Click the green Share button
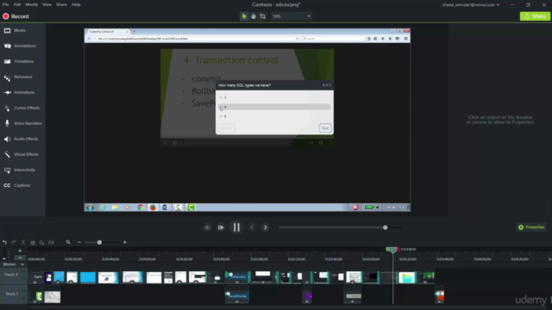The width and height of the screenshot is (552, 310). tap(535, 16)
